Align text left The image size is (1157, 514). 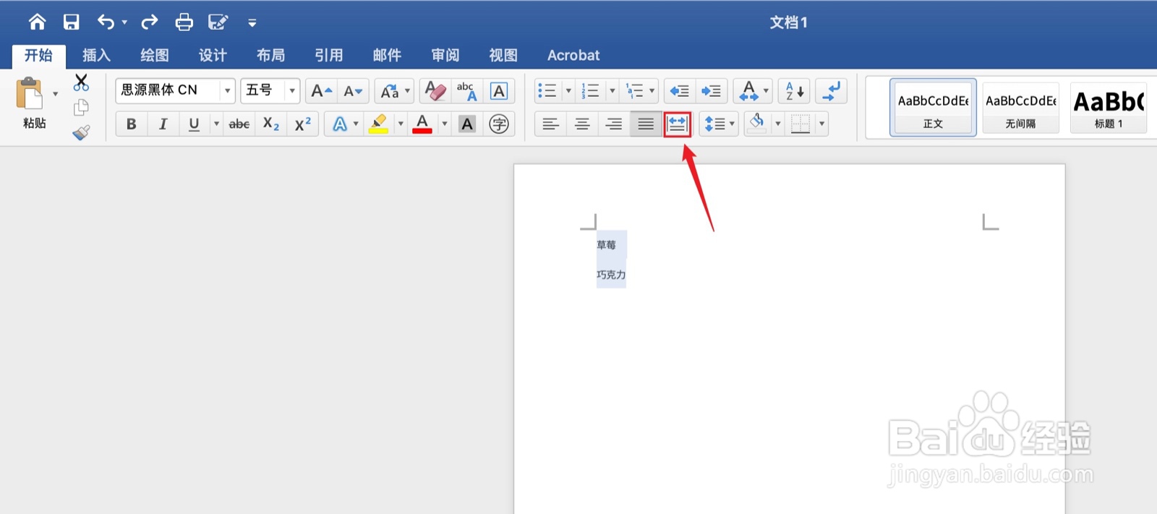[550, 124]
